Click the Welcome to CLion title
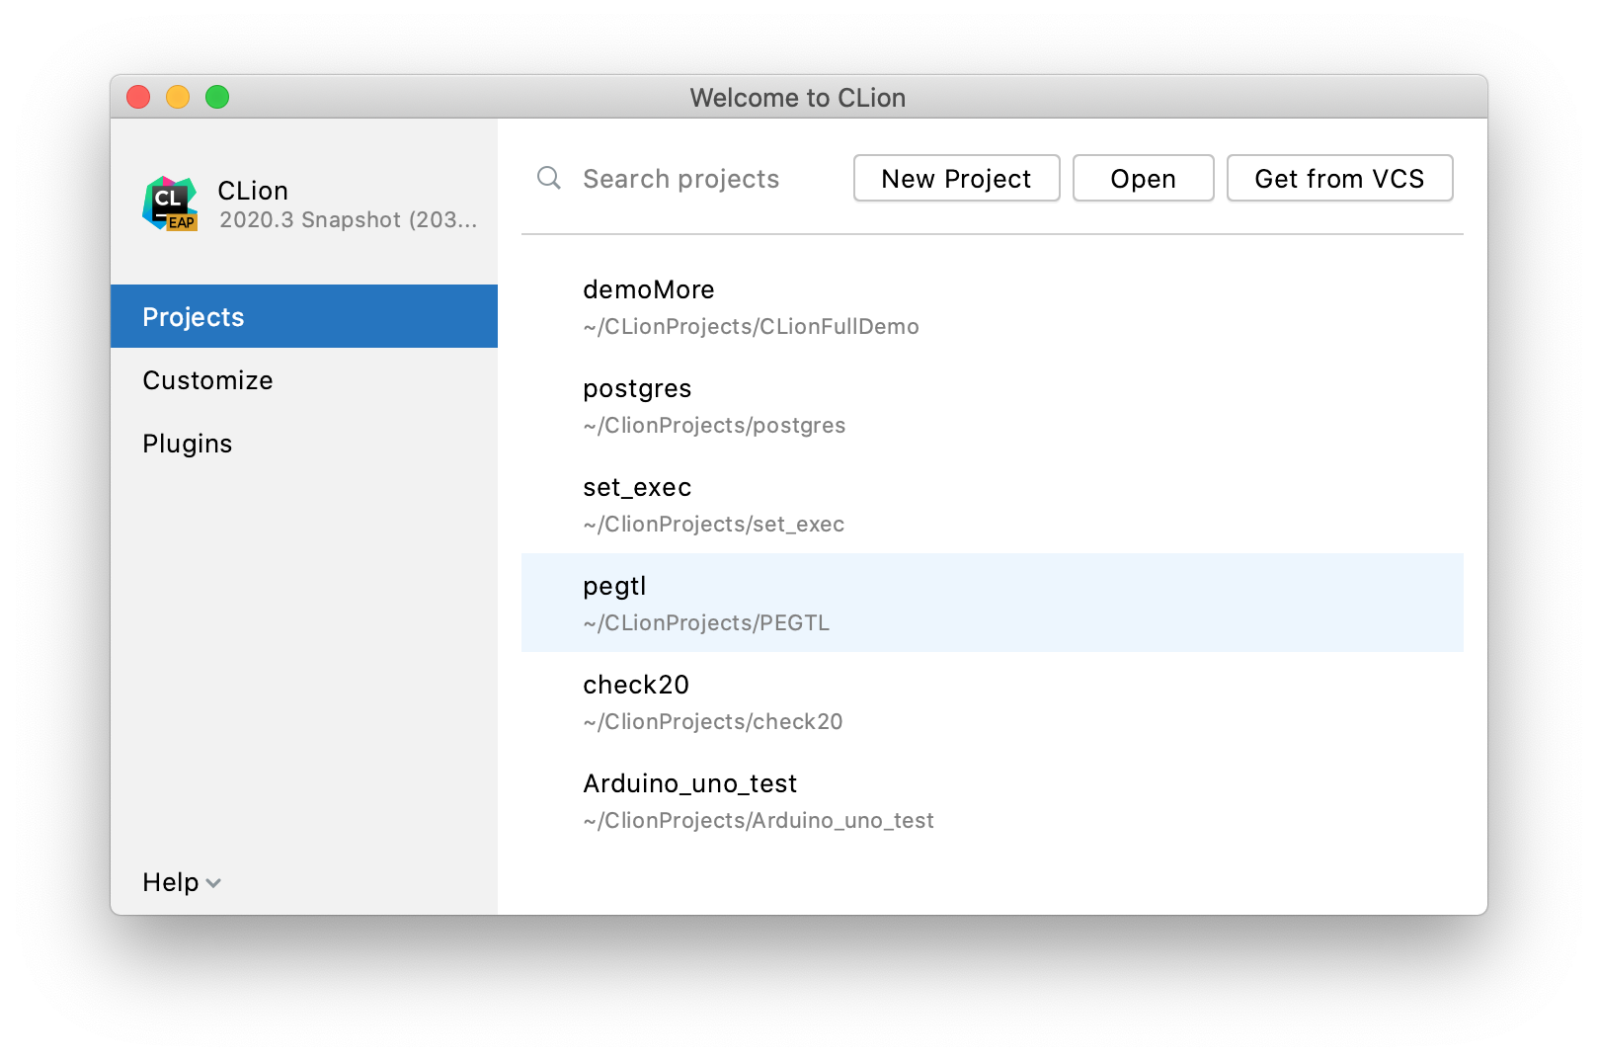1598x1061 pixels. click(x=798, y=98)
